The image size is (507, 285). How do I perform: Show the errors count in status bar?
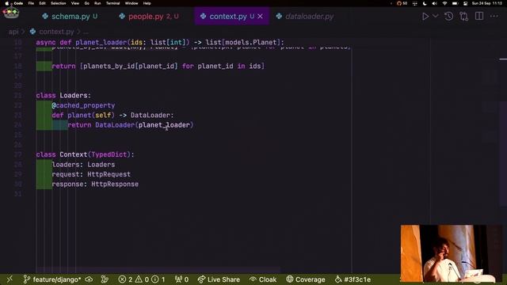tap(125, 279)
